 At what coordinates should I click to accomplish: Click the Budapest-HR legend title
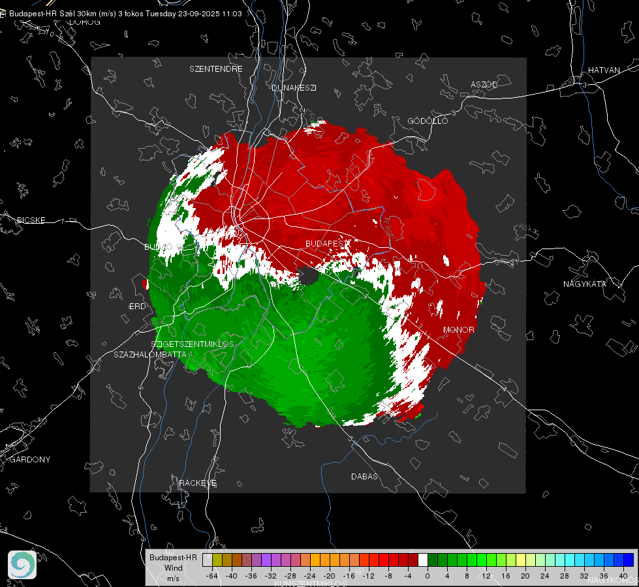[173, 557]
